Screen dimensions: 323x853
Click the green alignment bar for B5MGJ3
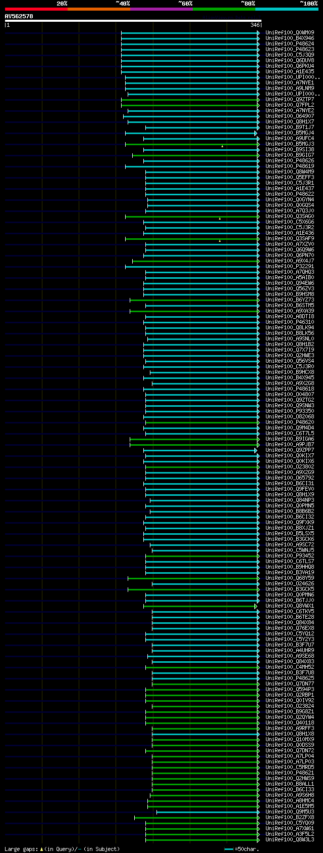[192, 144]
